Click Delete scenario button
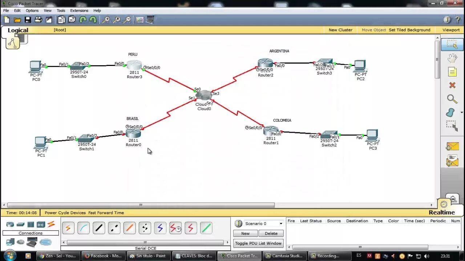 pos(271,233)
